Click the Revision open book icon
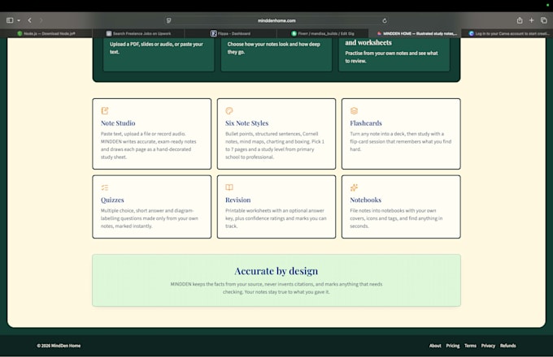Screen dimensions: 553x357 pyautogui.click(x=229, y=187)
